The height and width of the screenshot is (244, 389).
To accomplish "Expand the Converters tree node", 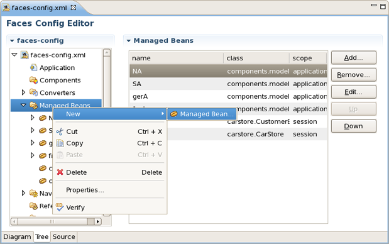I will 23,92.
